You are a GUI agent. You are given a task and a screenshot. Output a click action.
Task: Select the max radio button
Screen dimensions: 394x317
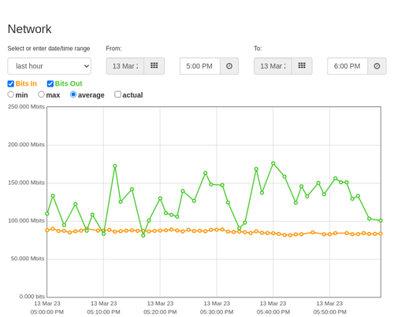pos(41,94)
